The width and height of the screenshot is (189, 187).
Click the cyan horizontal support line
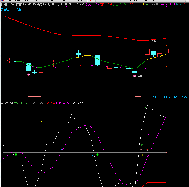[x=85, y=72]
